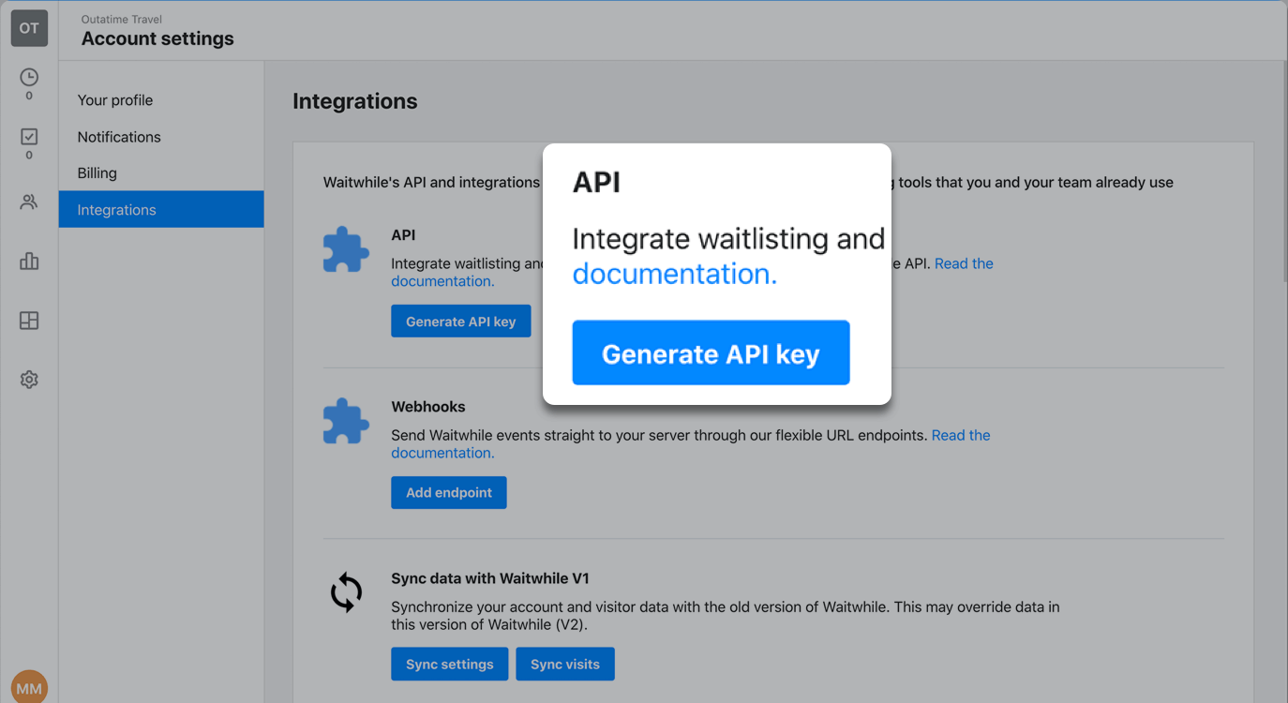Click the sync arrows icon
The width and height of the screenshot is (1288, 703).
tap(346, 592)
